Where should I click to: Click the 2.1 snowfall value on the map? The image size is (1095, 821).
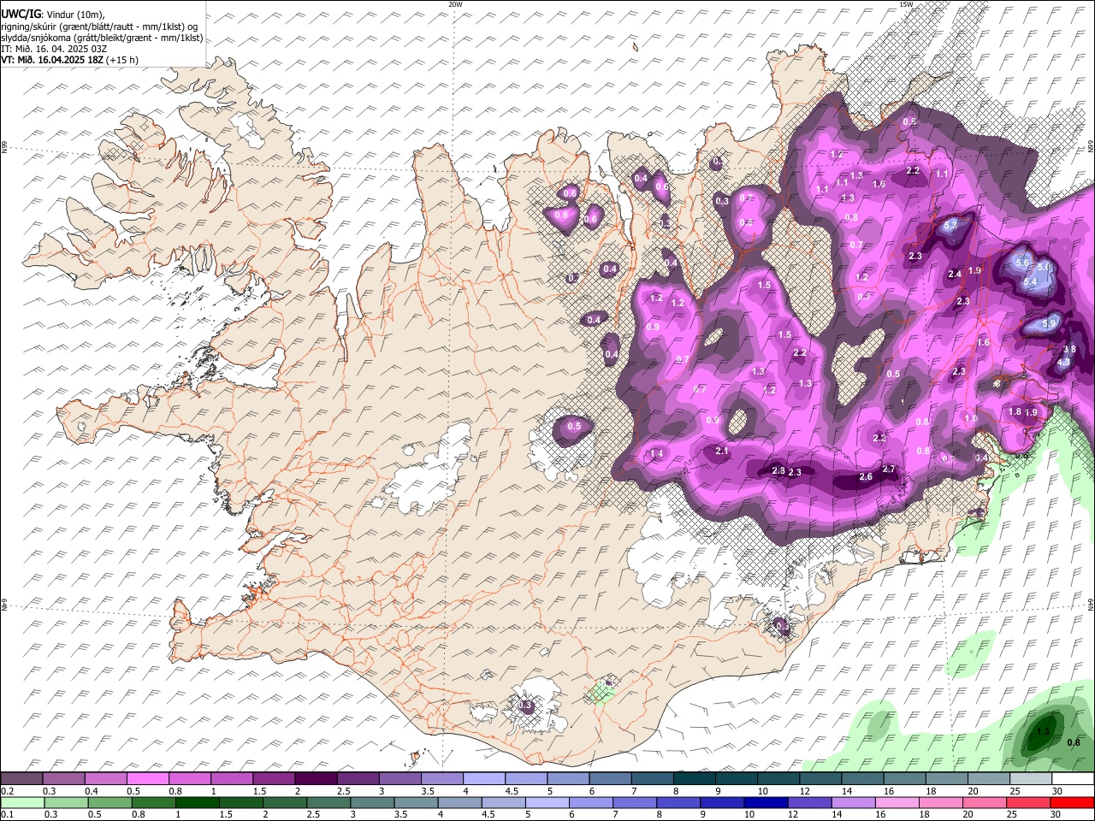(721, 451)
